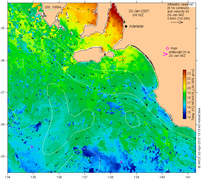The width and height of the screenshot is (201, 180).
Task: Click the 'drifters@12h to' legend text
Action: (x=179, y=52)
